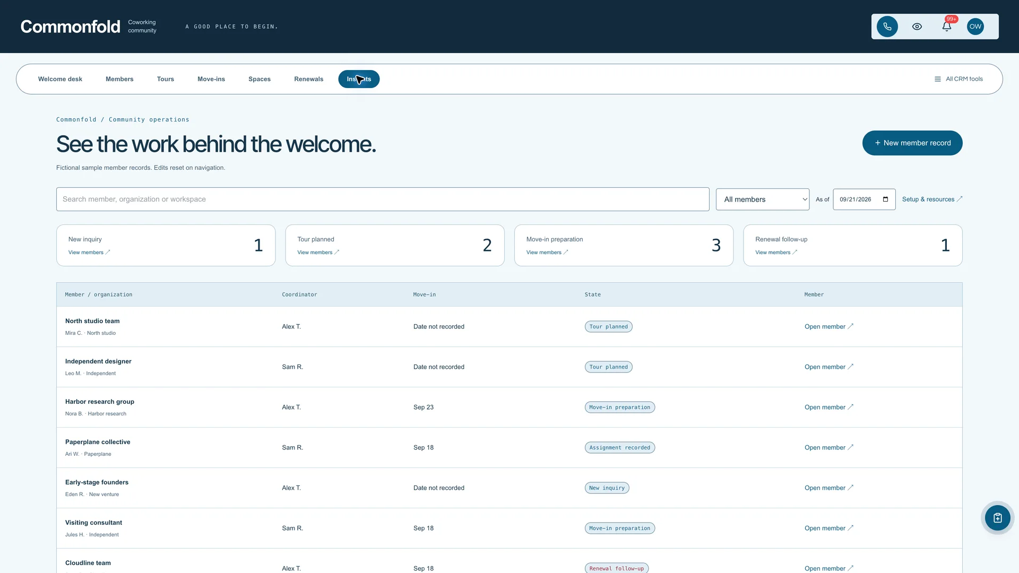View members under Renewal follow-up card

coord(776,253)
